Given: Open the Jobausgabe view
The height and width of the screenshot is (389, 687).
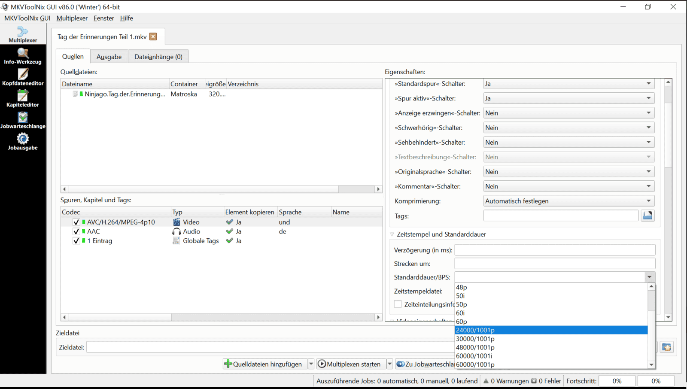Looking at the screenshot, I should pos(23,142).
